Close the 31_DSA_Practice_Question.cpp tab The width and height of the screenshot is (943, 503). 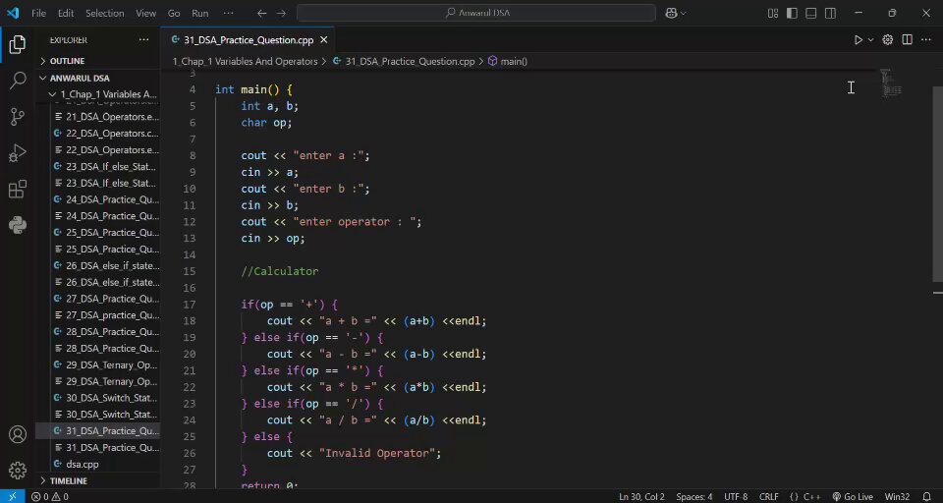click(x=323, y=40)
